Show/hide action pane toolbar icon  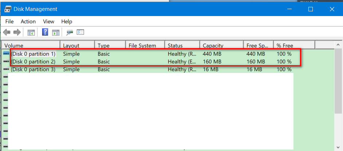[56, 33]
